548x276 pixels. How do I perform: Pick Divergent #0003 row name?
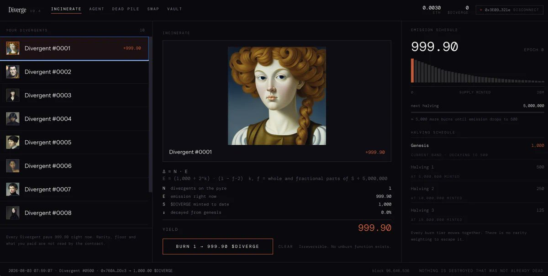coord(48,95)
